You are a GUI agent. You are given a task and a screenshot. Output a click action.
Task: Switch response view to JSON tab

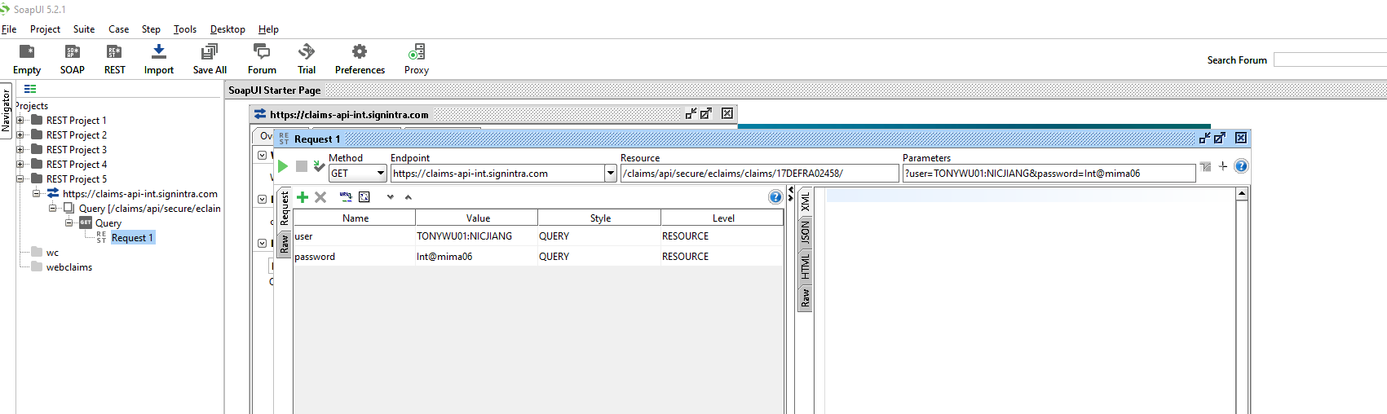tap(805, 233)
